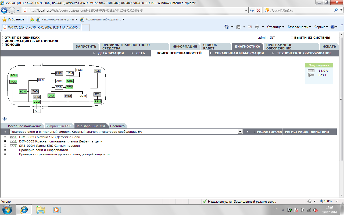Switch to the ДИАГНОСТИКА tab
Screen dimensions: 344x215
pos(247,46)
